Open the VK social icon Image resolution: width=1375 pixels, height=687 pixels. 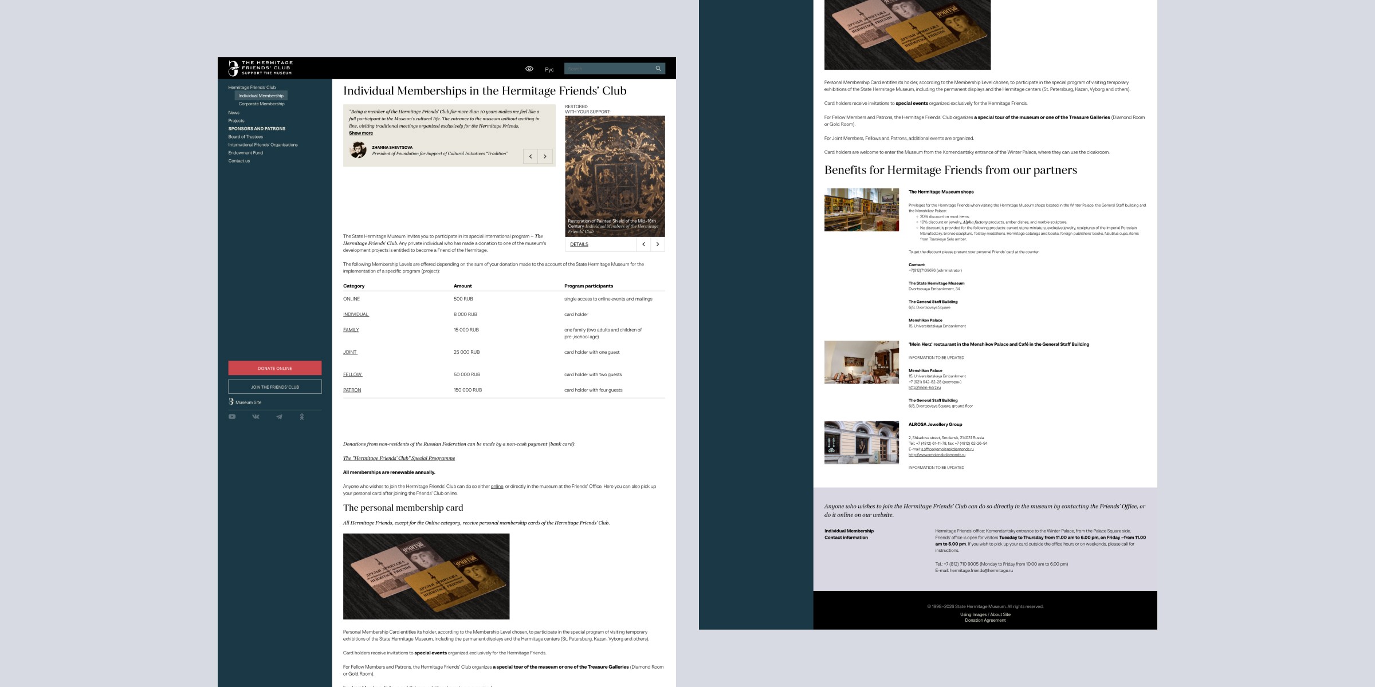pos(256,417)
